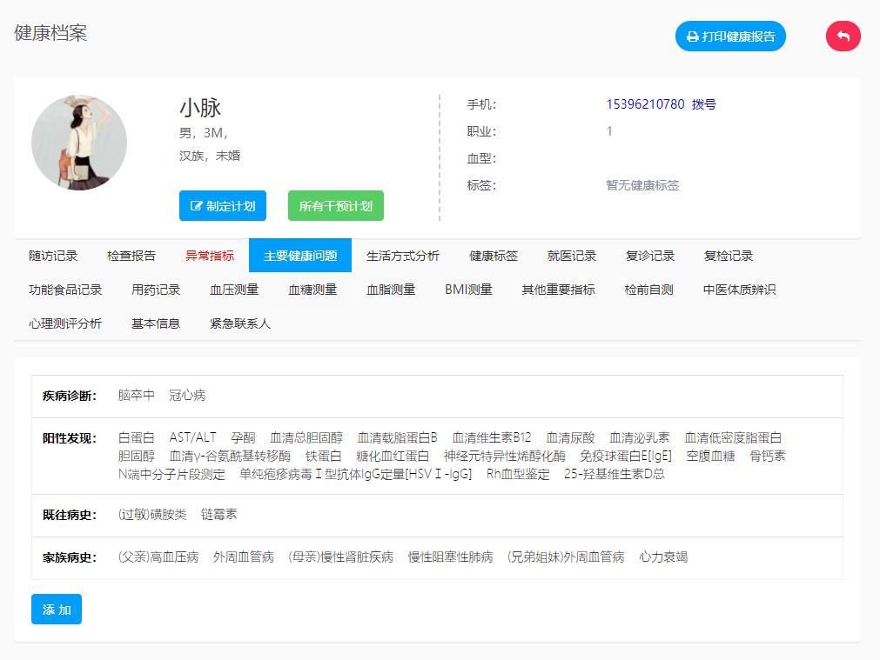The height and width of the screenshot is (660, 880).
Task: Dial the phone via 拨号 link
Action: (x=704, y=104)
